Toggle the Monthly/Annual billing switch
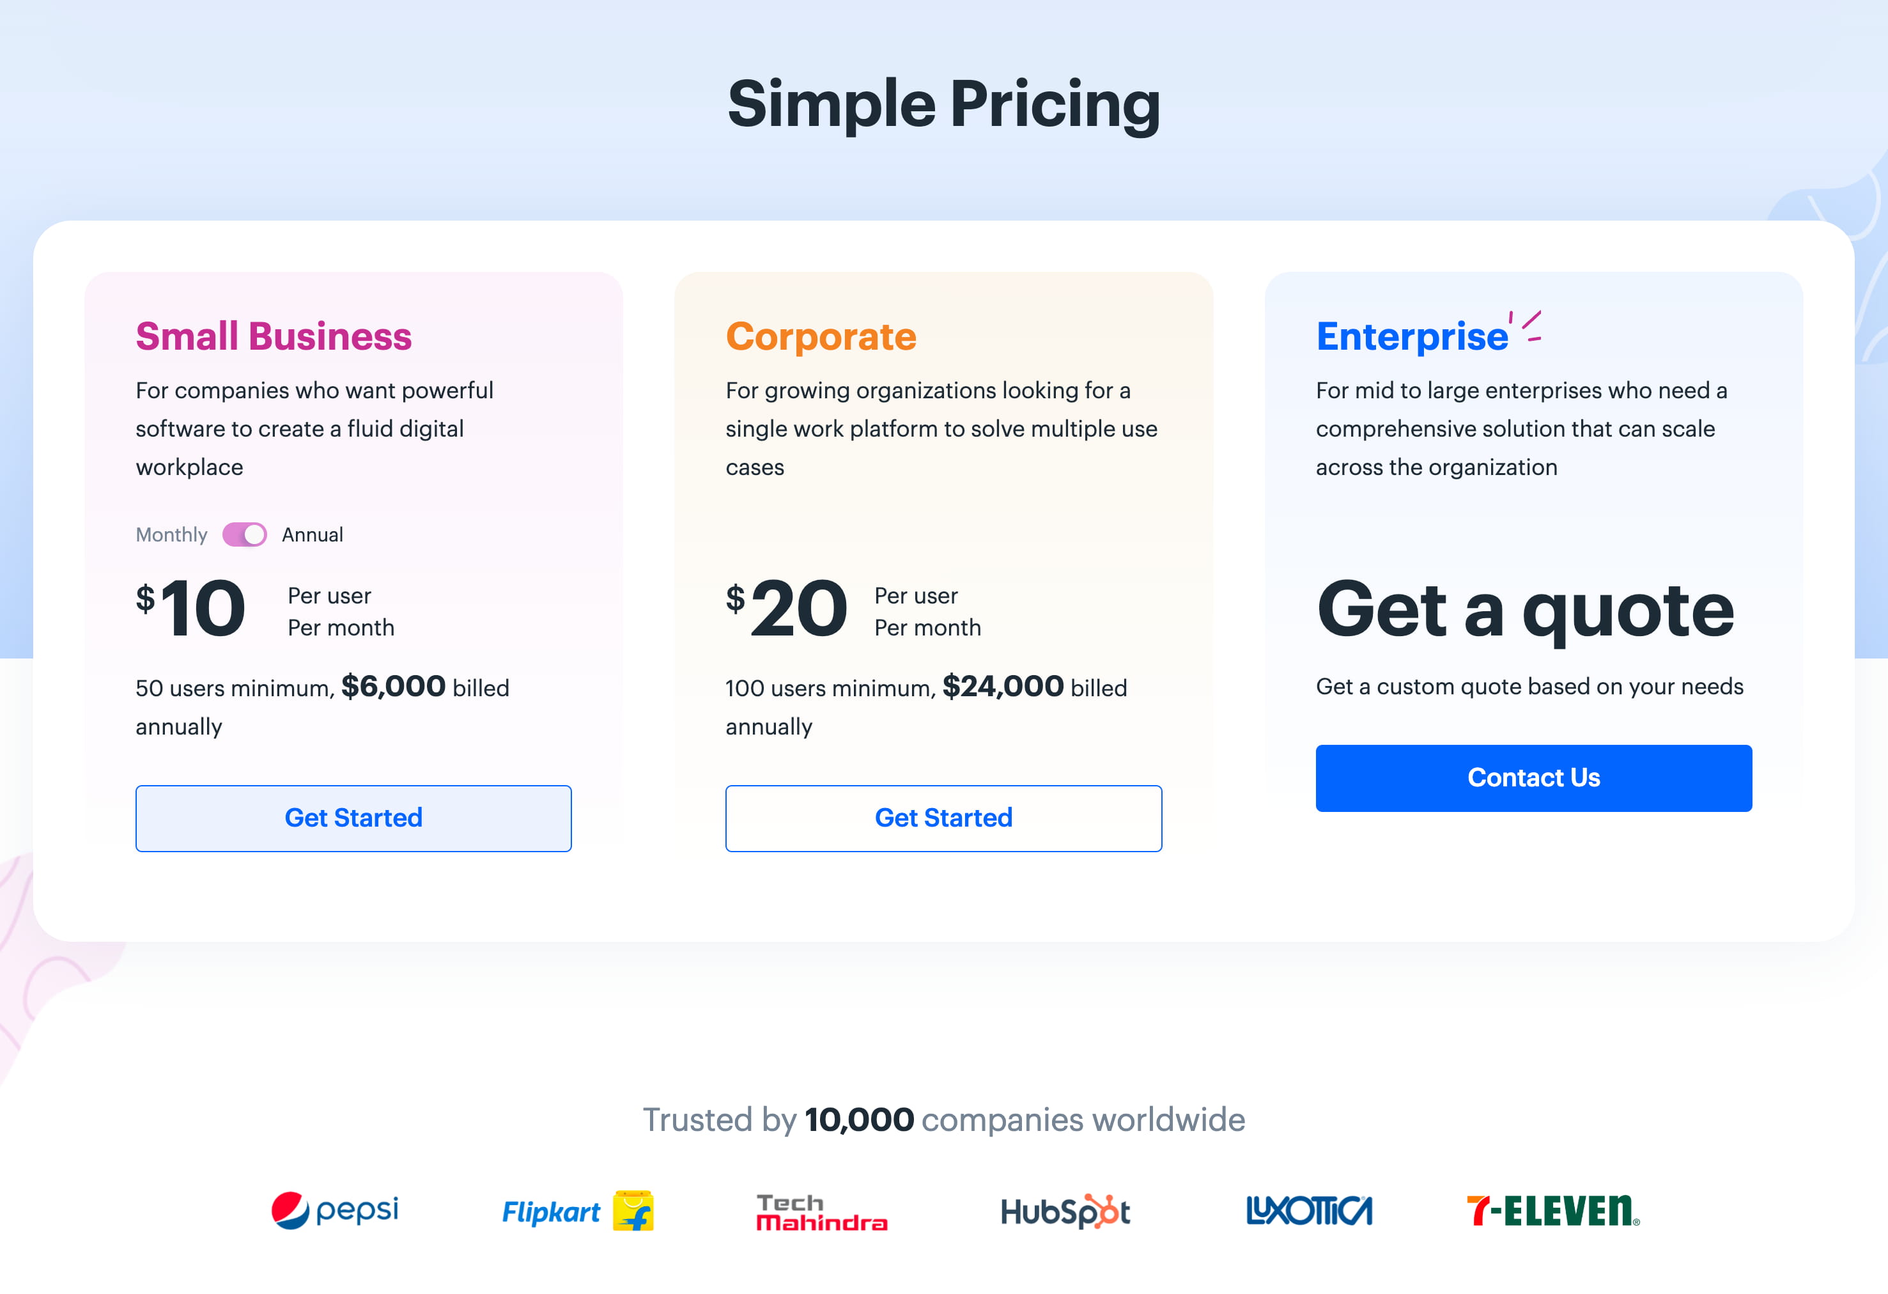The image size is (1888, 1294). [245, 535]
